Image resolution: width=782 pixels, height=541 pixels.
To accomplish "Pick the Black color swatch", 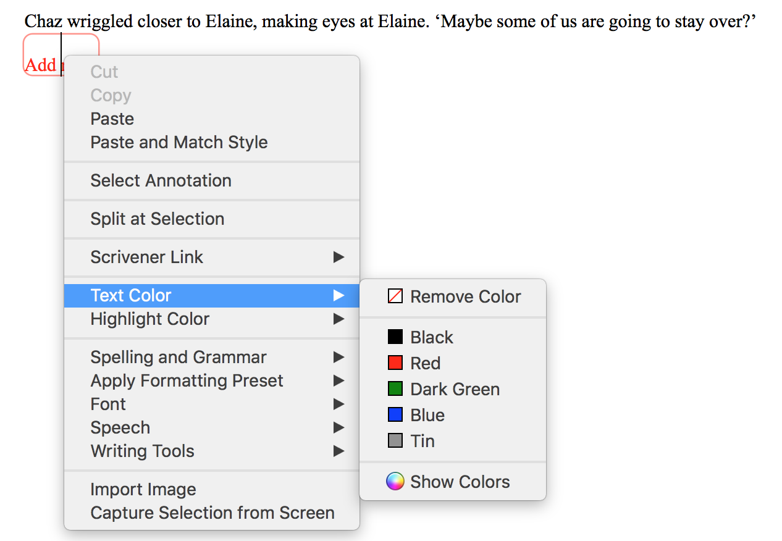I will click(x=395, y=337).
